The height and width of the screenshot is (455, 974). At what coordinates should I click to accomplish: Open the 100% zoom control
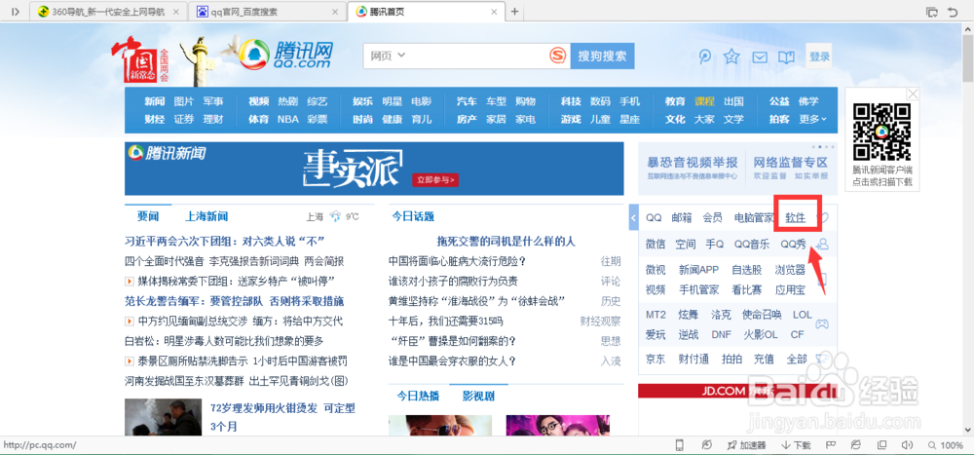click(946, 445)
